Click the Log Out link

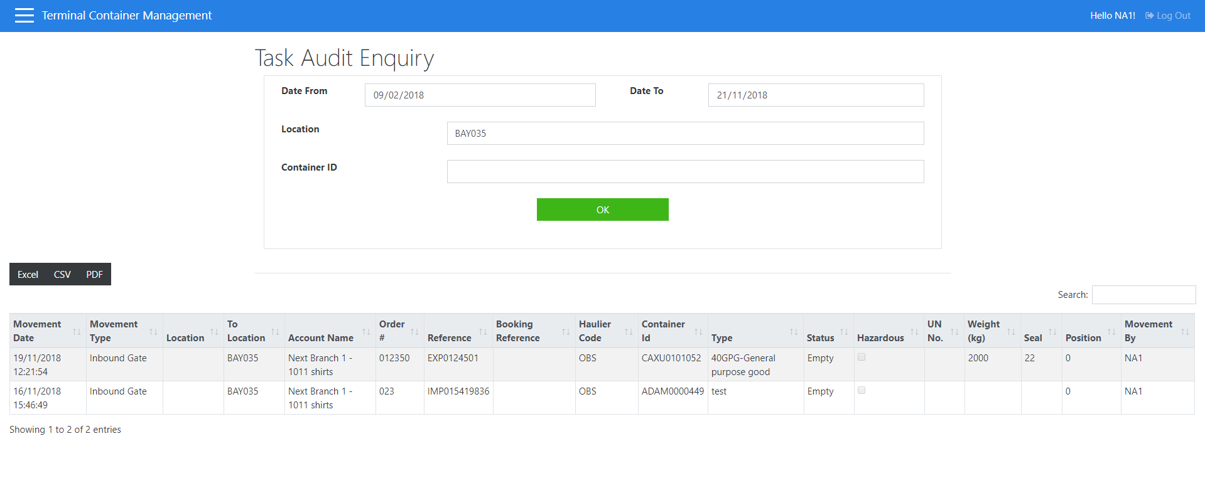coord(1168,16)
